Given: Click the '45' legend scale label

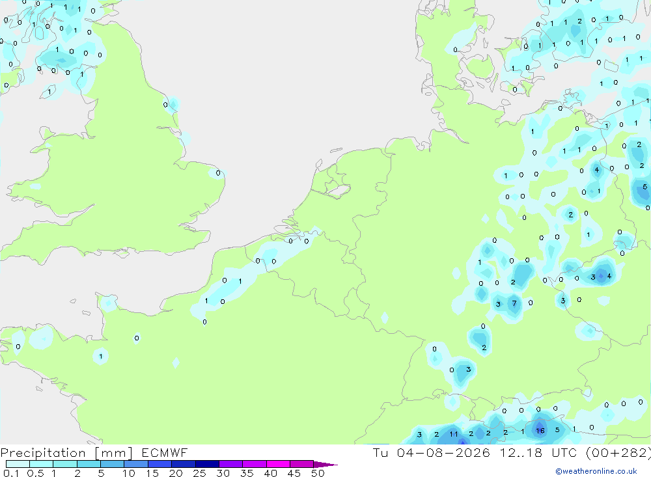Looking at the screenshot, I should point(294,473).
